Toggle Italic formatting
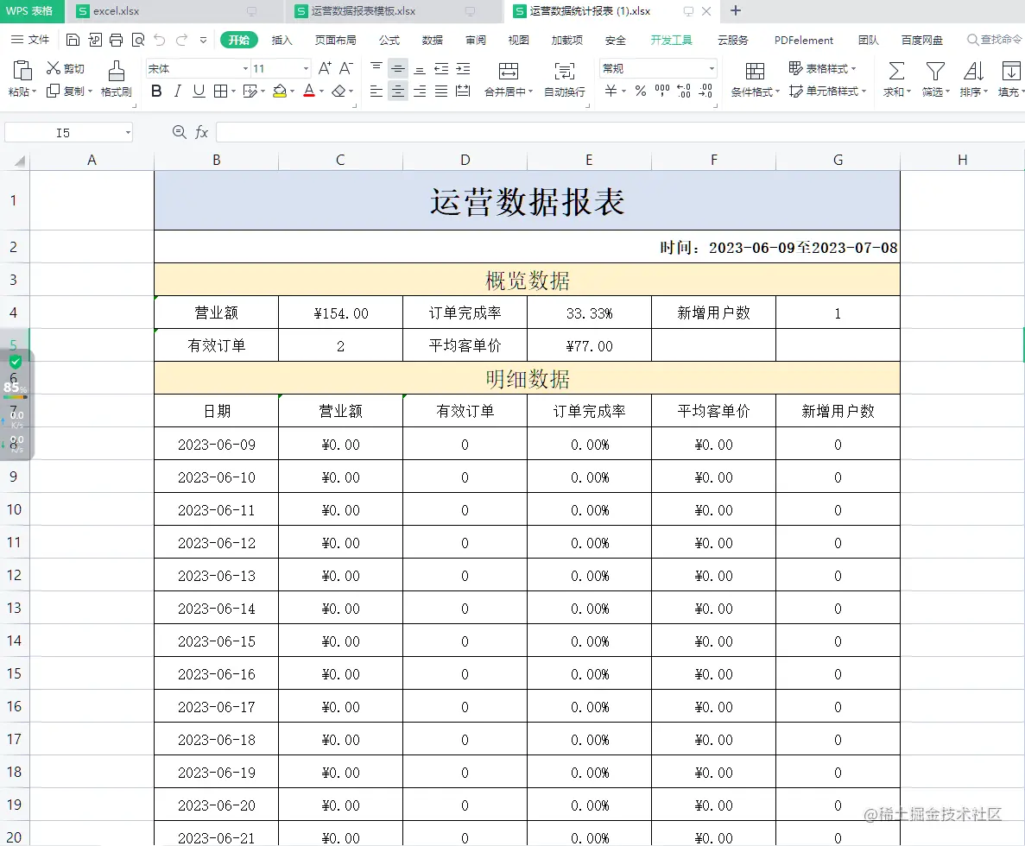Image resolution: width=1025 pixels, height=846 pixels. tap(178, 91)
